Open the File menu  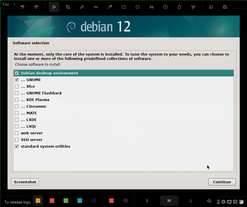(x=6, y=4)
